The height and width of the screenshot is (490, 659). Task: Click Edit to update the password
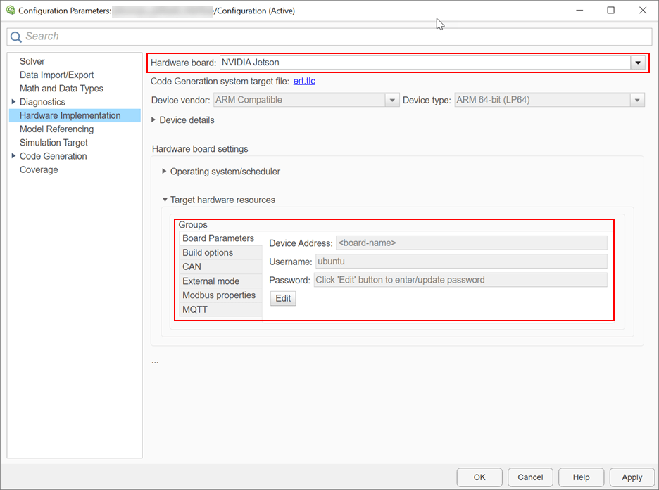282,298
